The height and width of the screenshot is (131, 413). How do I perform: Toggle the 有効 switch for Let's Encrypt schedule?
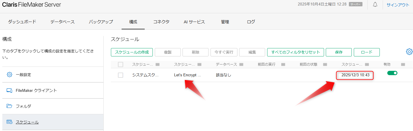coord(392,73)
